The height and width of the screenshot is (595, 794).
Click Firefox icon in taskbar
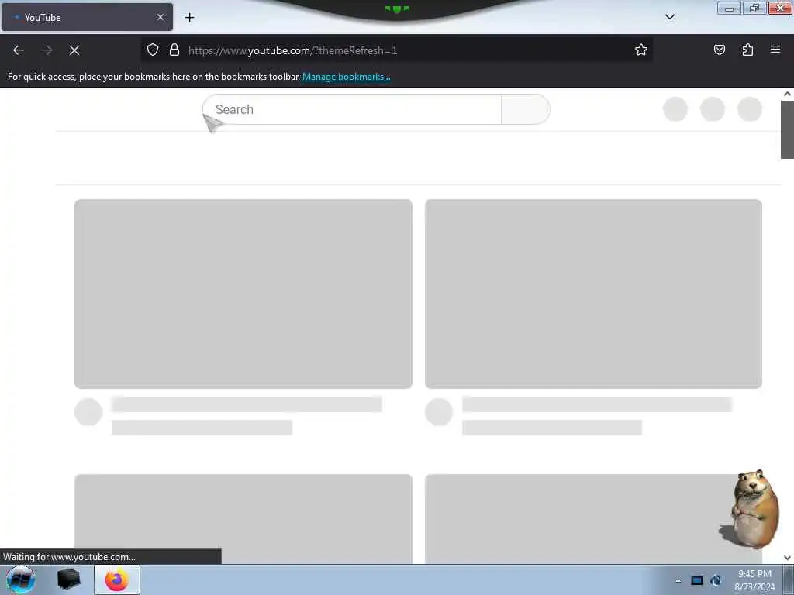coord(117,580)
